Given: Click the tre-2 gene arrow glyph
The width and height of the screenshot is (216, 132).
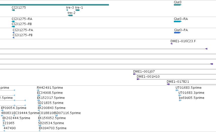Looking at the screenshot, I should (x=70, y=15).
